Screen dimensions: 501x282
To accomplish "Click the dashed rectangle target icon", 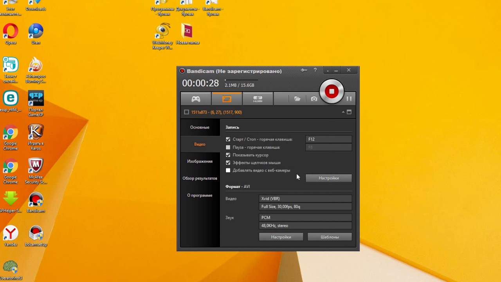I will point(187,112).
